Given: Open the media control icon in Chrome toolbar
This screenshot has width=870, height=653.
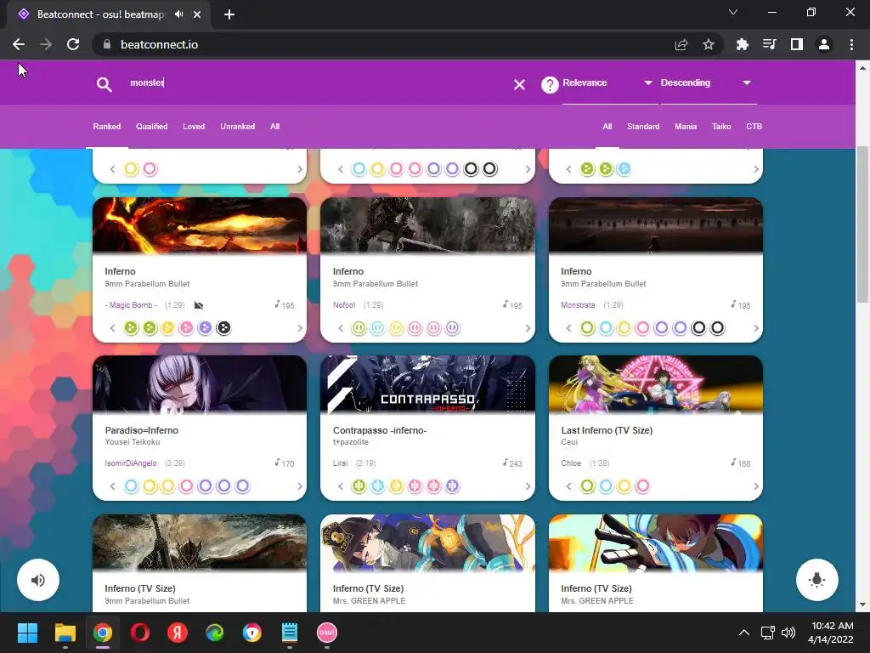Looking at the screenshot, I should (x=770, y=44).
